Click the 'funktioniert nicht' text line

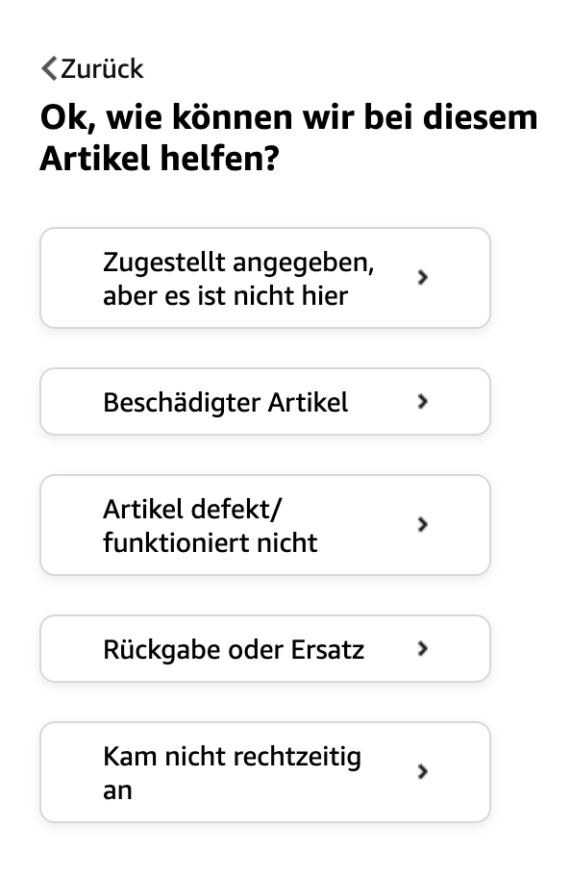click(211, 543)
